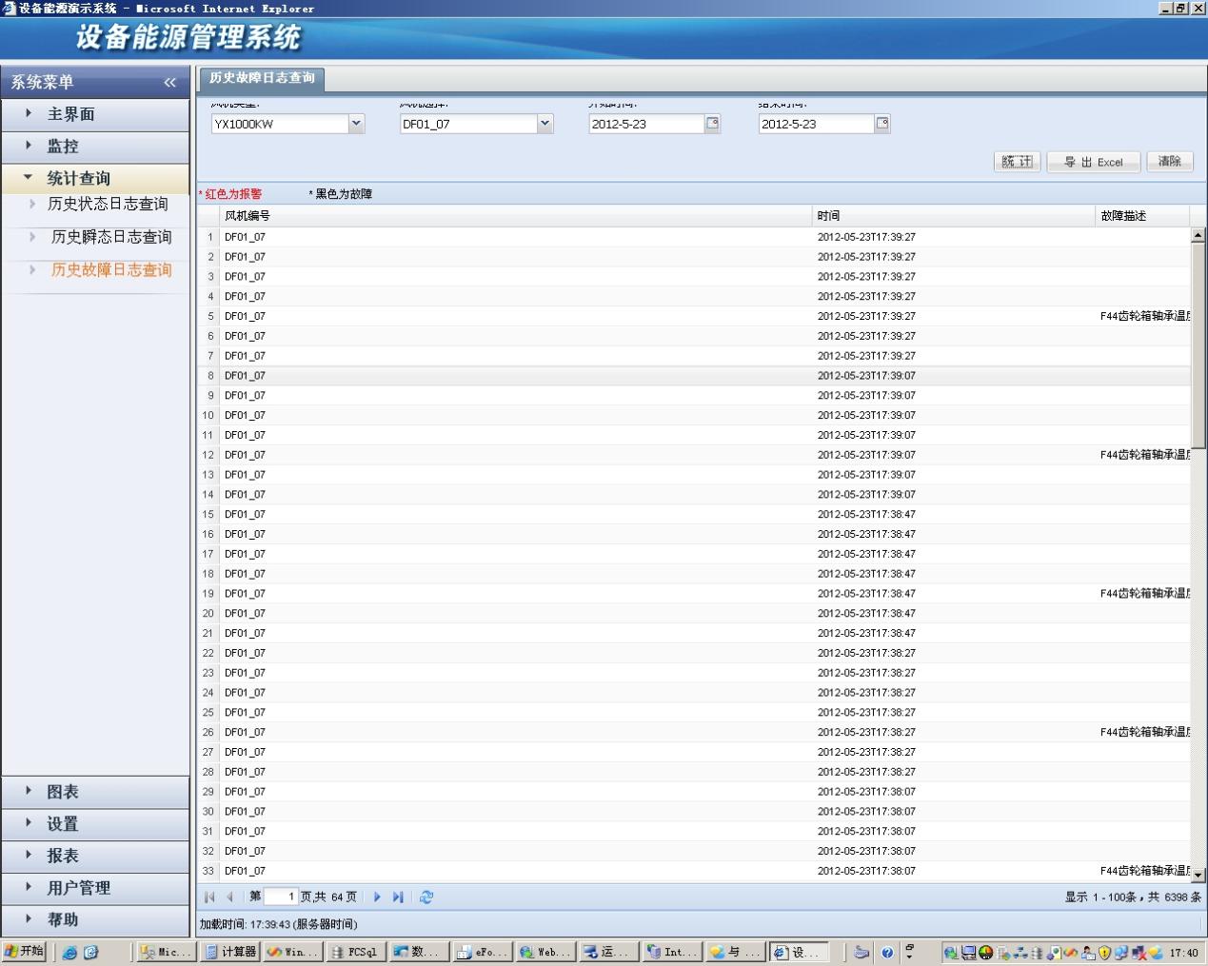Click the page number input field

(281, 897)
